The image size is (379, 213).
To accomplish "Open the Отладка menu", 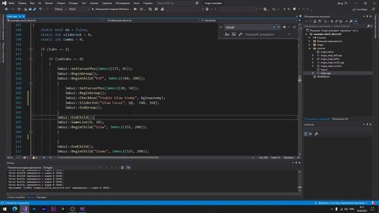I will tap(73, 3).
